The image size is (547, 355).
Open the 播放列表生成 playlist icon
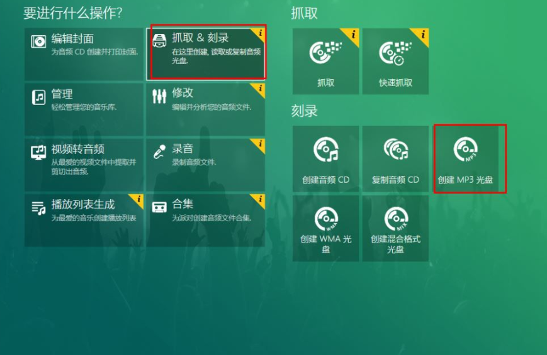tap(39, 208)
